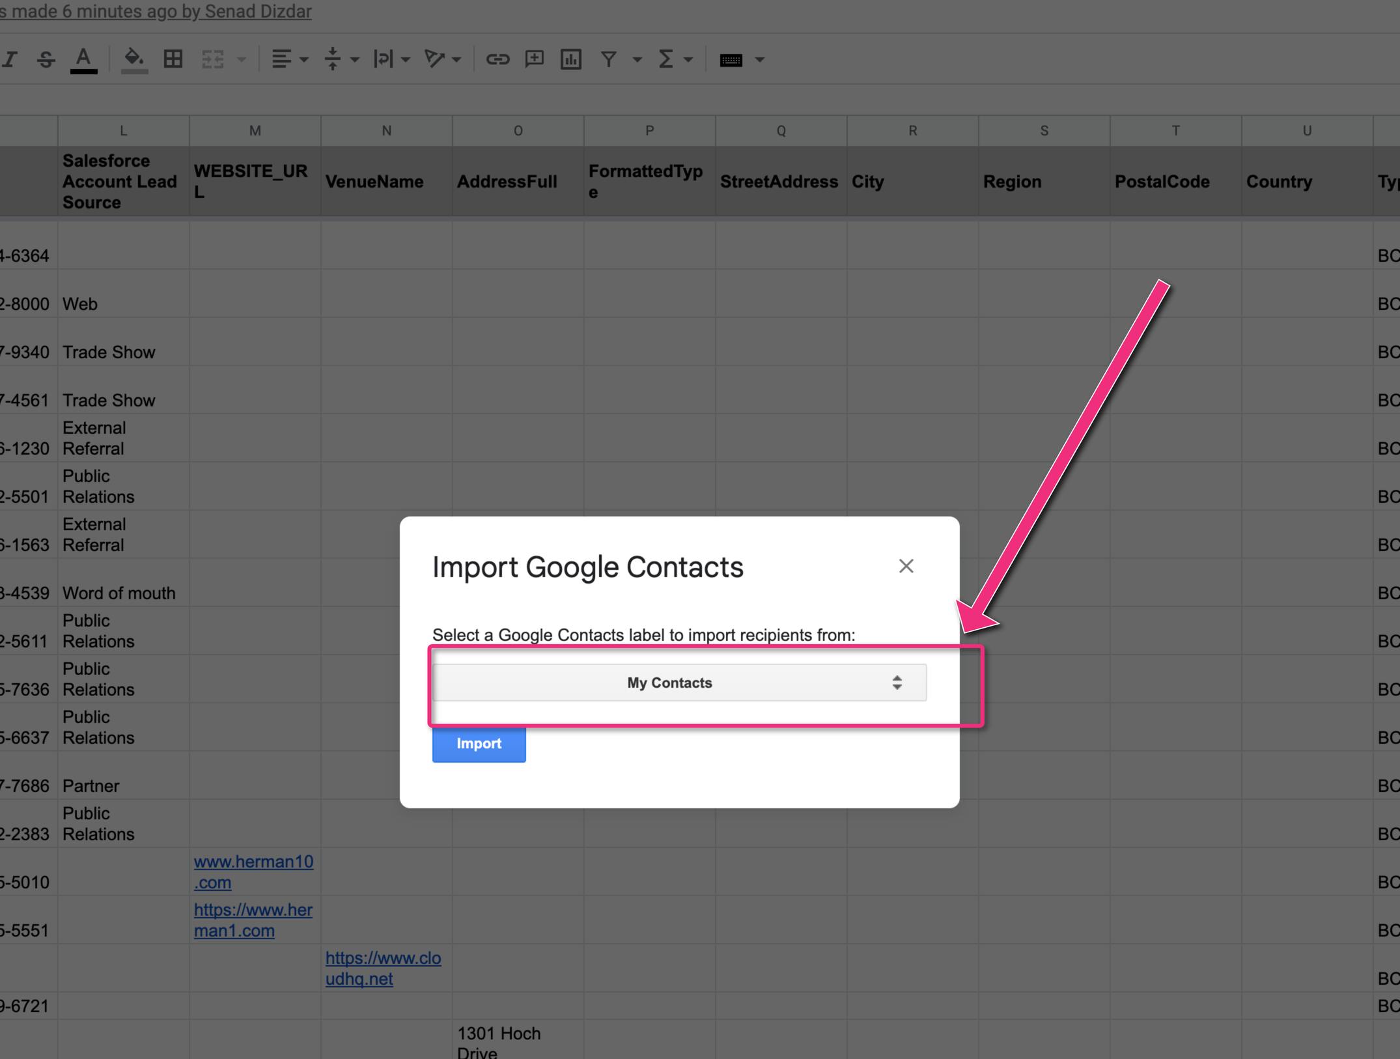The width and height of the screenshot is (1400, 1059).
Task: Open the www.herman10.com link
Action: (253, 871)
